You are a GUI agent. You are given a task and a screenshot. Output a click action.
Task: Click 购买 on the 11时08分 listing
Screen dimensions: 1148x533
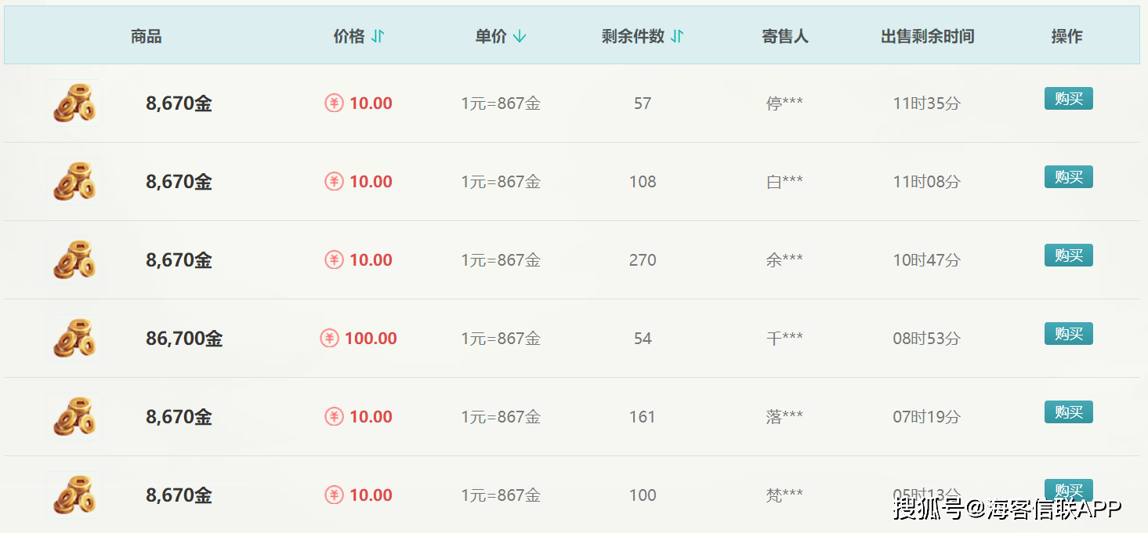click(1068, 177)
